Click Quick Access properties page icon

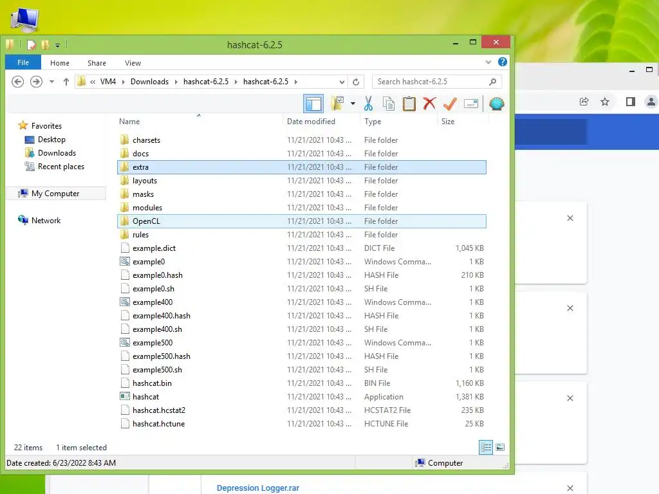[32, 44]
